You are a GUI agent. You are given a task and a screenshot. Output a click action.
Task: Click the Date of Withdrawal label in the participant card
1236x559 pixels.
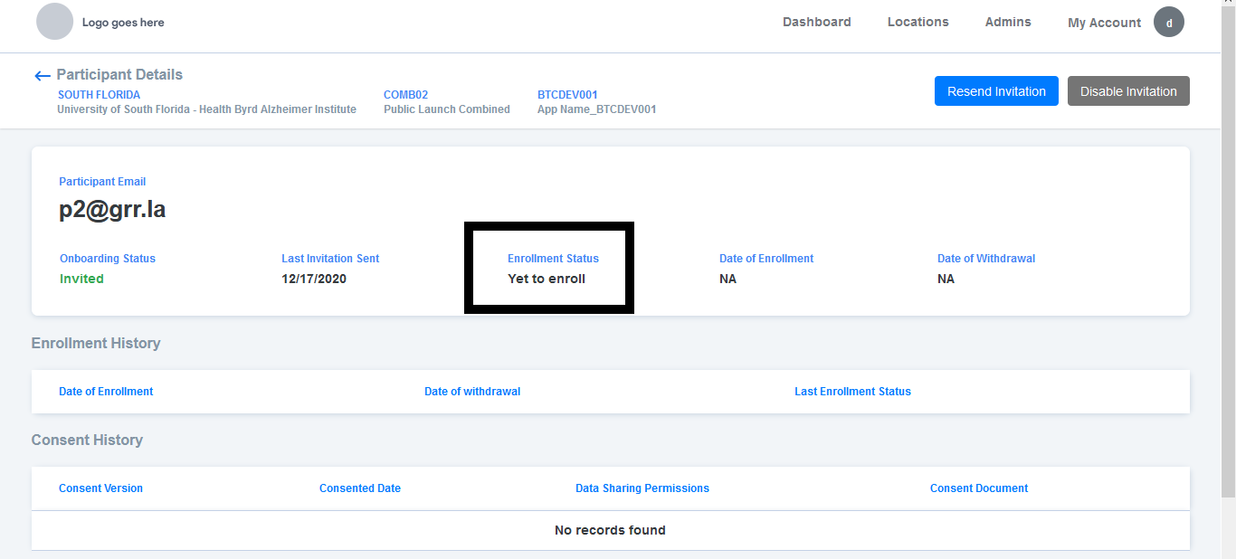click(x=986, y=259)
